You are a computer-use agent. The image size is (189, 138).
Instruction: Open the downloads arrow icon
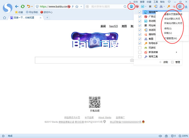pyautogui.click(x=186, y=6)
